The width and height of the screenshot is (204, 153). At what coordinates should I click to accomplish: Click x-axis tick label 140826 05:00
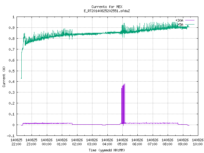click(122, 142)
